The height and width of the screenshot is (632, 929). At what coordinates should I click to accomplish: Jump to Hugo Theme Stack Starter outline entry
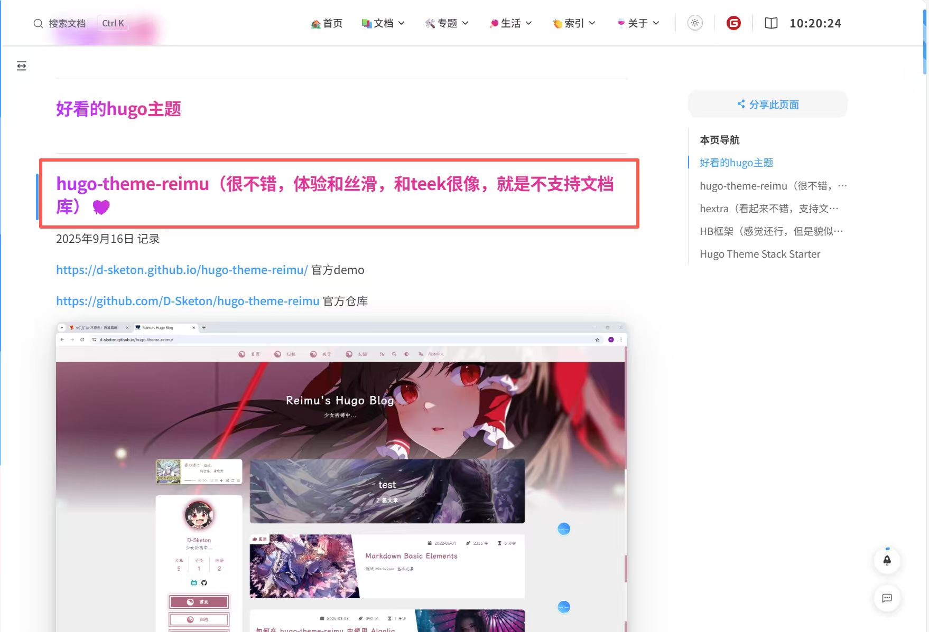click(760, 254)
